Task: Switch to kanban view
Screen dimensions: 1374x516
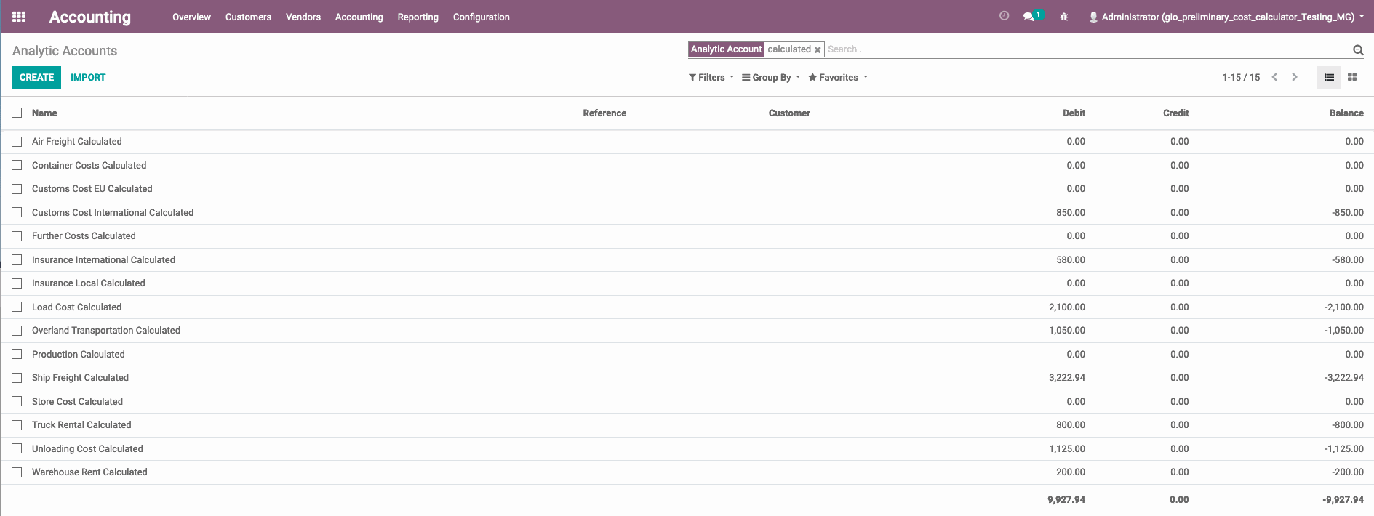Action: [x=1352, y=78]
